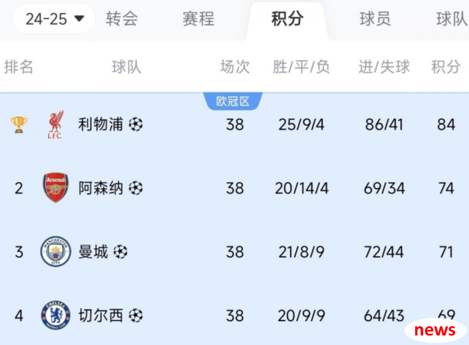Click Champions League ball icon beside 切尔西
469x345 pixels.
coord(136,315)
